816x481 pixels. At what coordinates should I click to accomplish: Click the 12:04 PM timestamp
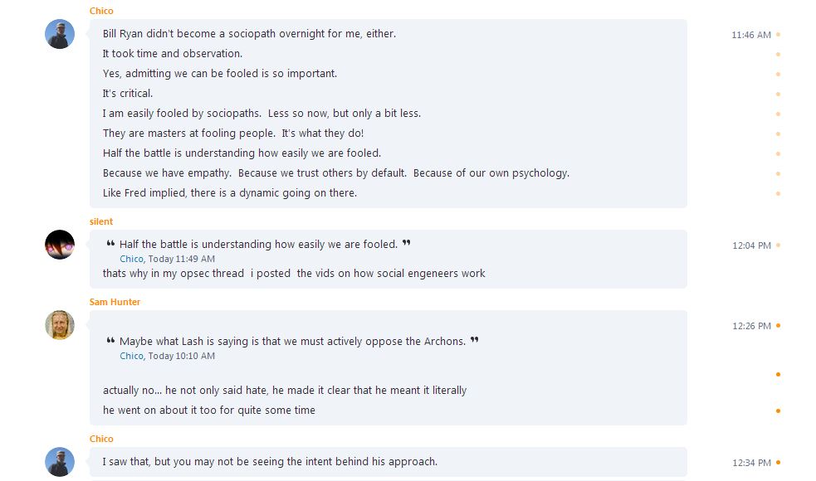[x=751, y=245]
